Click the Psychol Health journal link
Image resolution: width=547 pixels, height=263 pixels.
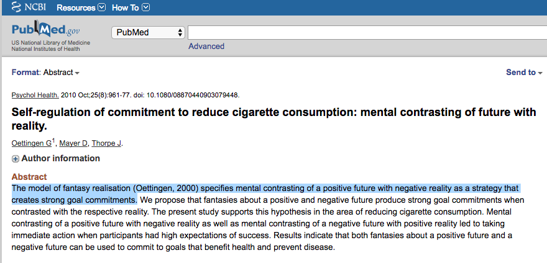coord(35,95)
